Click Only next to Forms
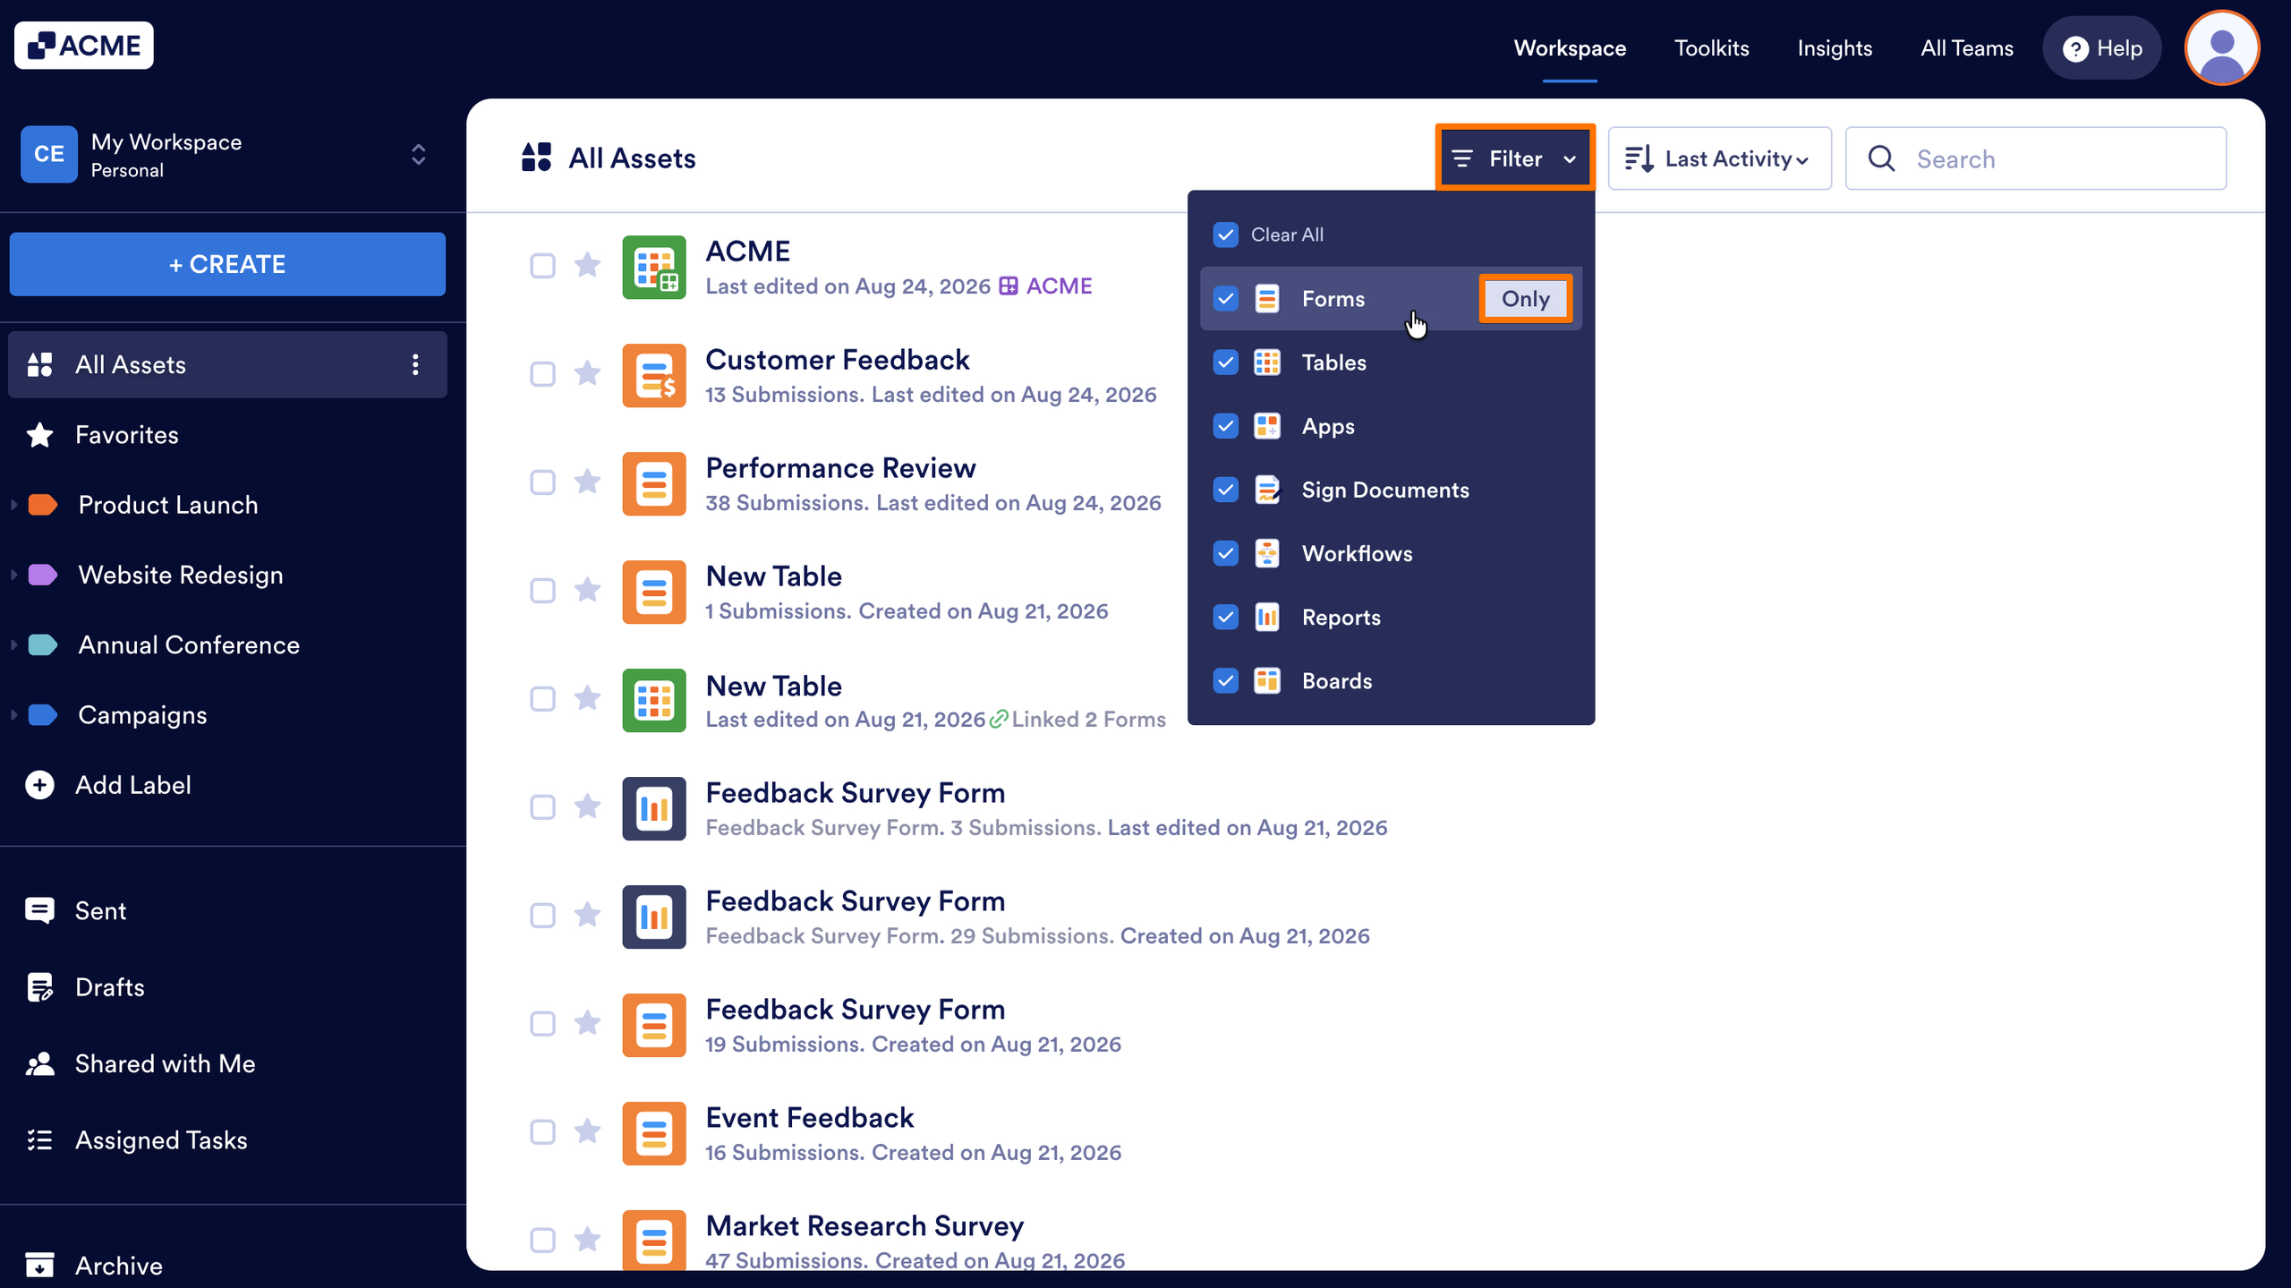2291x1288 pixels. (1525, 299)
